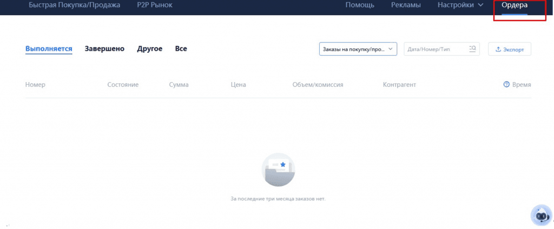
Task: Click the Цена column header
Action: click(238, 85)
